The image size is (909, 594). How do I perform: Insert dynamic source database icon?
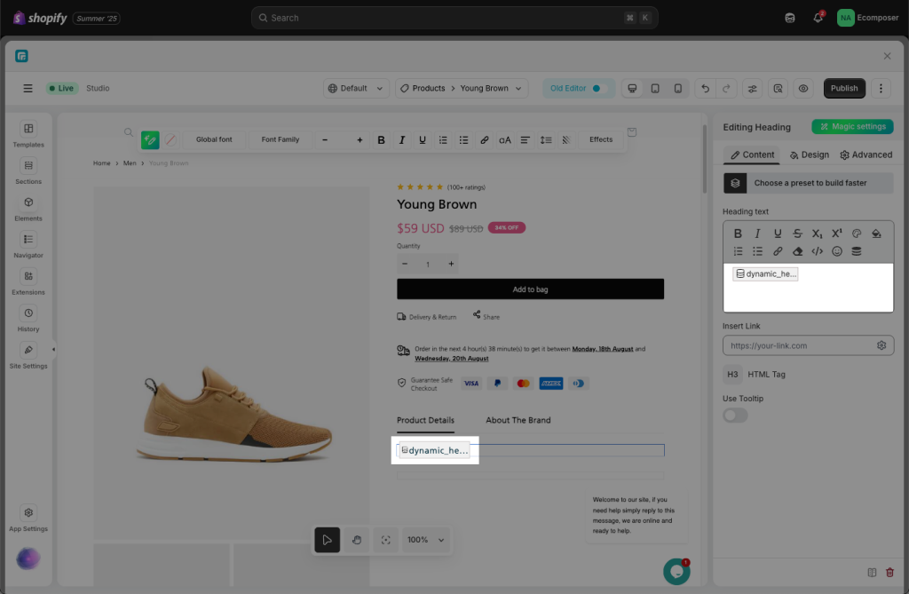(x=857, y=251)
